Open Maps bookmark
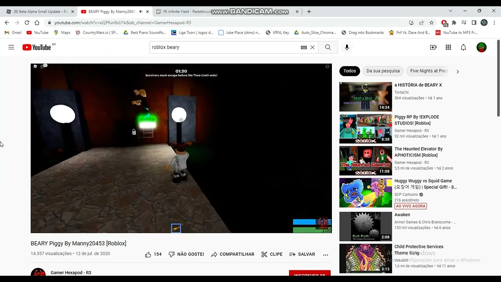This screenshot has width=501, height=282. 62,33
